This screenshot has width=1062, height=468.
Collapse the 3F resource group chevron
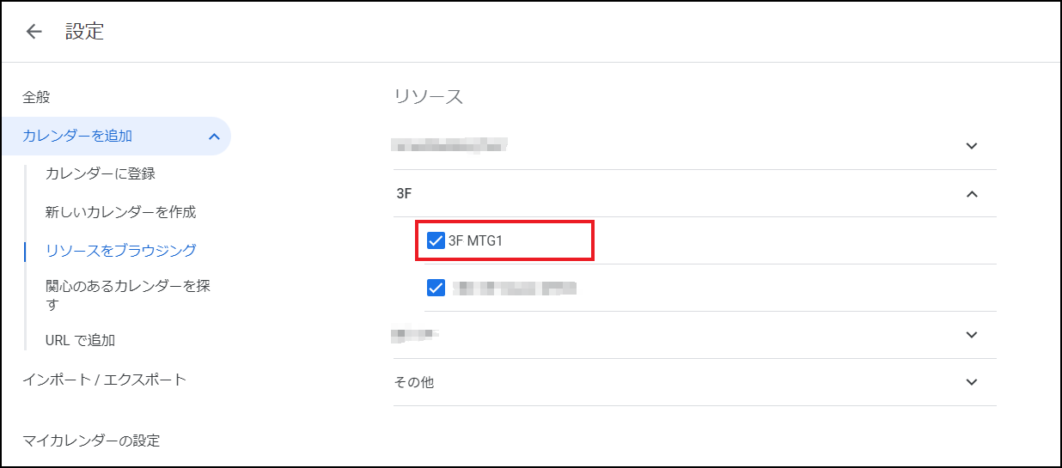point(972,194)
